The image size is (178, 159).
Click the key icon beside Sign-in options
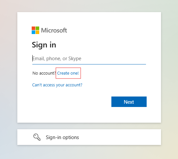tap(37, 137)
